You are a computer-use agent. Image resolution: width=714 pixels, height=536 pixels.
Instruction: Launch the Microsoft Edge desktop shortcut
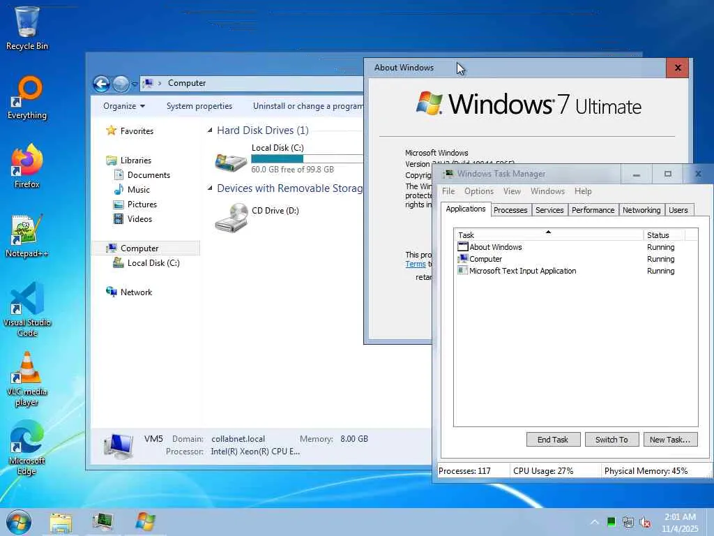(27, 448)
